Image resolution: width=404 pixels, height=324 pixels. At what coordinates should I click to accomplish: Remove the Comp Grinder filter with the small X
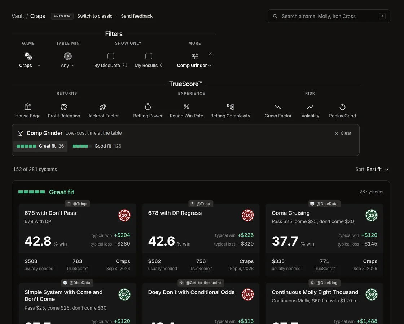coord(210,54)
